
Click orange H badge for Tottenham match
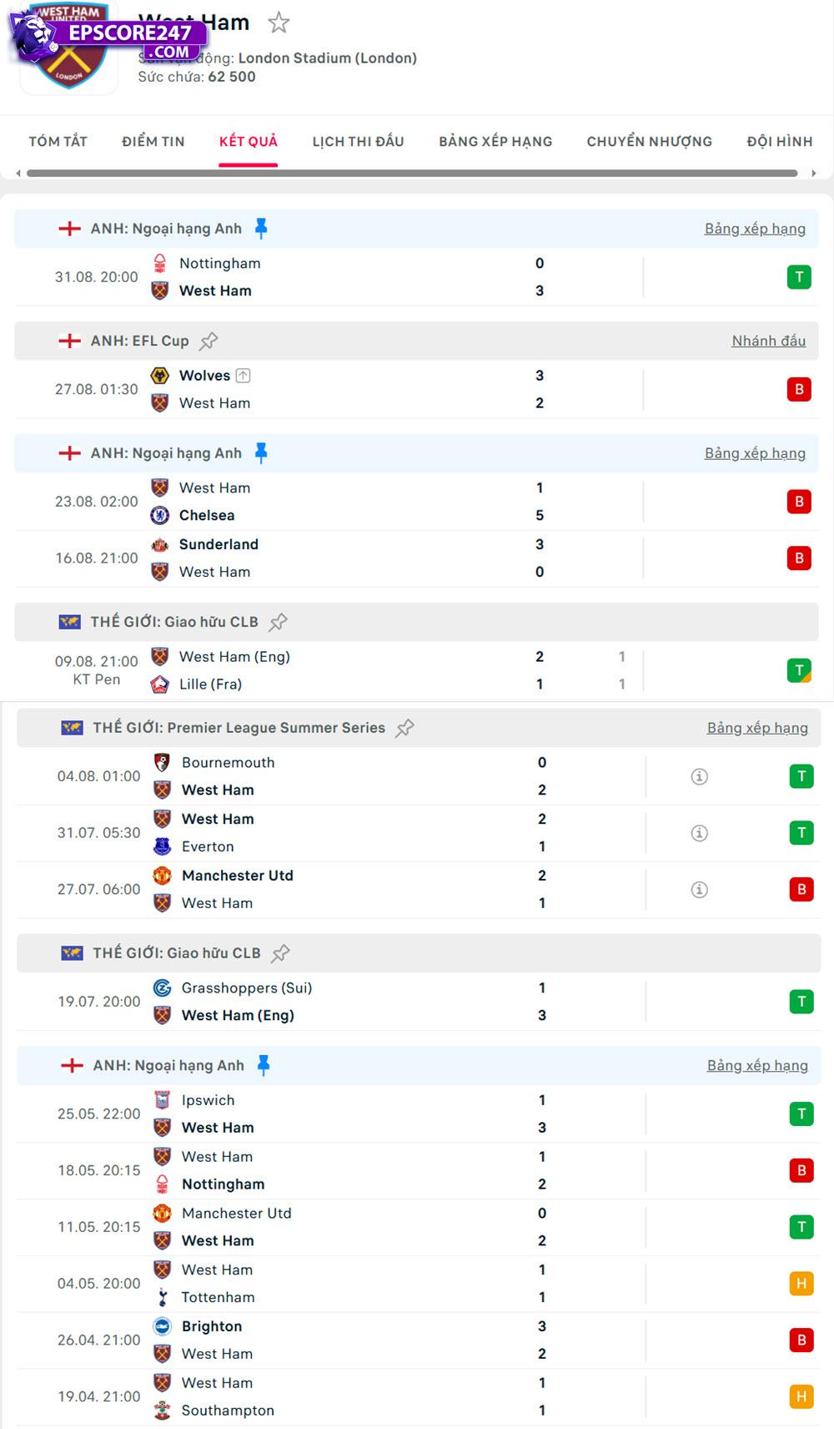[x=801, y=1284]
